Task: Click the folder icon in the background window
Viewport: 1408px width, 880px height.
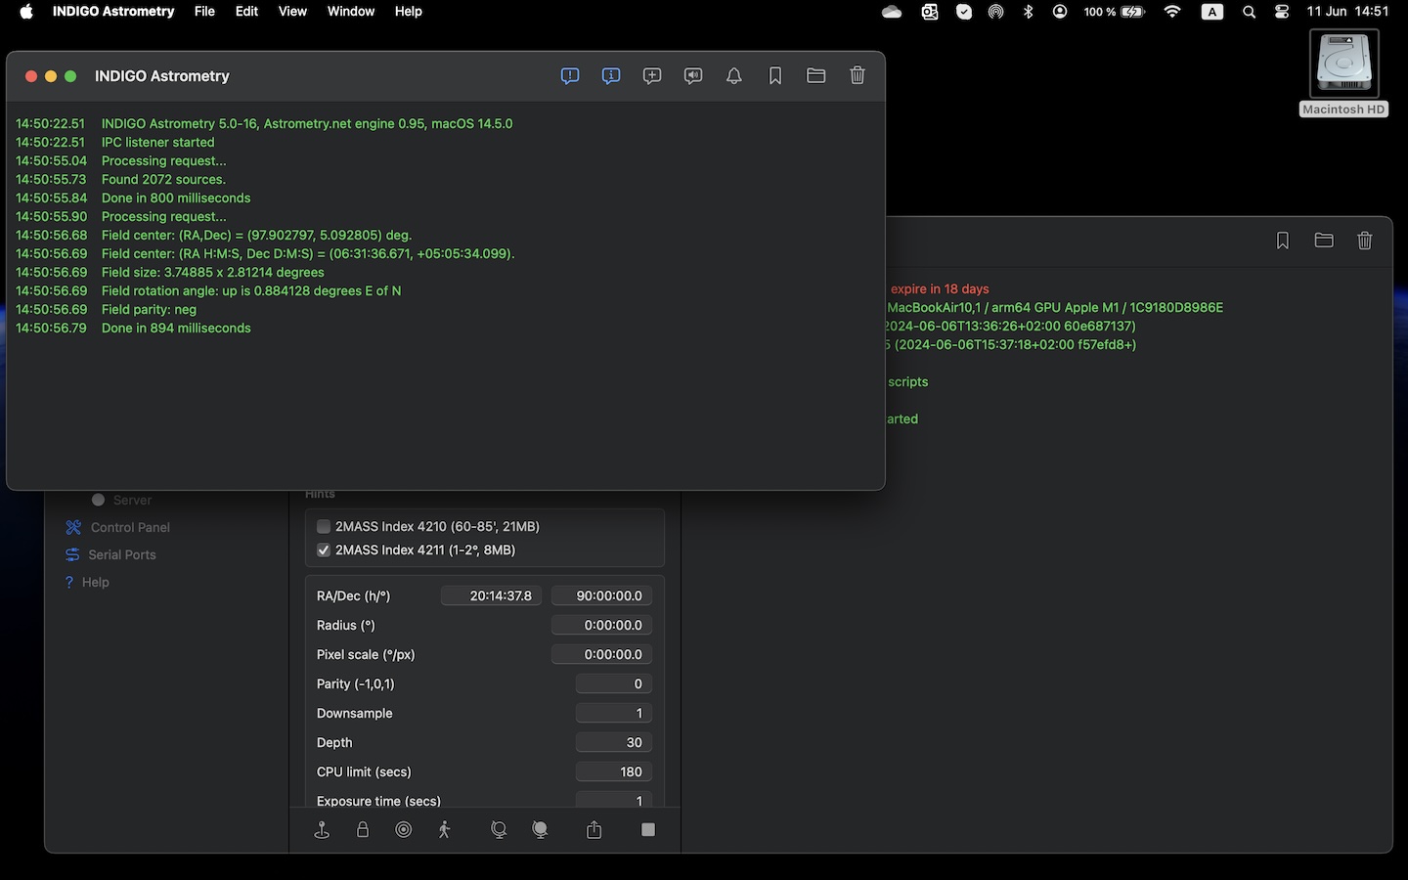Action: (1324, 241)
